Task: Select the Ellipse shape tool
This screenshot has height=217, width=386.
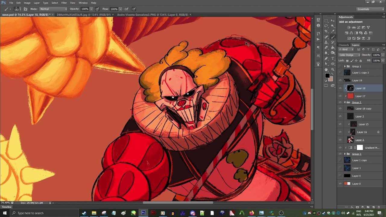Action: coord(333,64)
